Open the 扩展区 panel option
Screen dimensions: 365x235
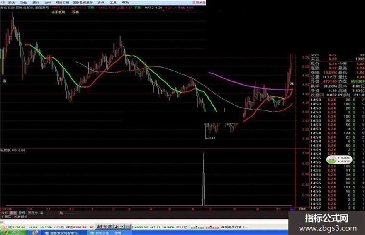[x=6, y=216]
